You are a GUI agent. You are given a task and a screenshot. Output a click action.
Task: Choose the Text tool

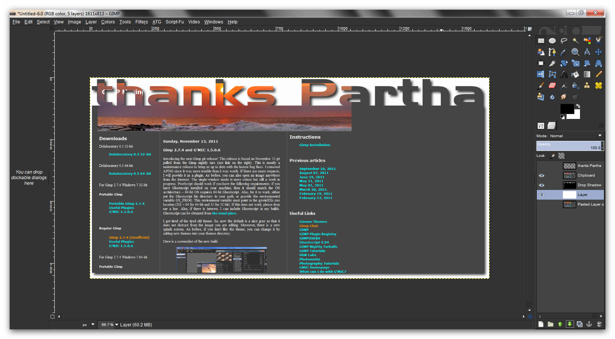click(x=564, y=74)
